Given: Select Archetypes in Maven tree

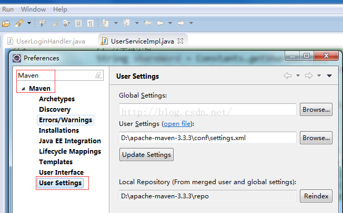Looking at the screenshot, I should point(57,99).
